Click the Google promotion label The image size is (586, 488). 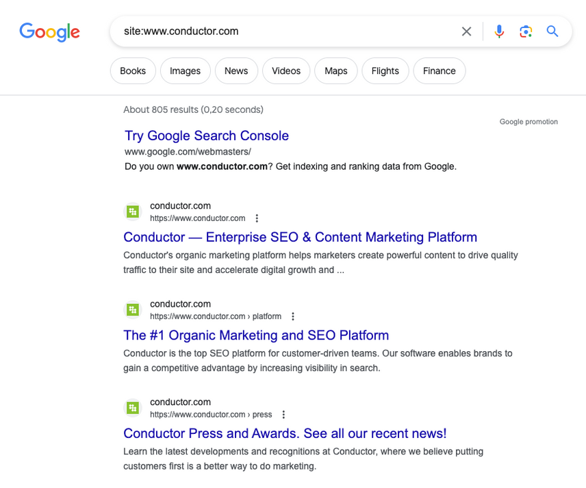tap(528, 121)
